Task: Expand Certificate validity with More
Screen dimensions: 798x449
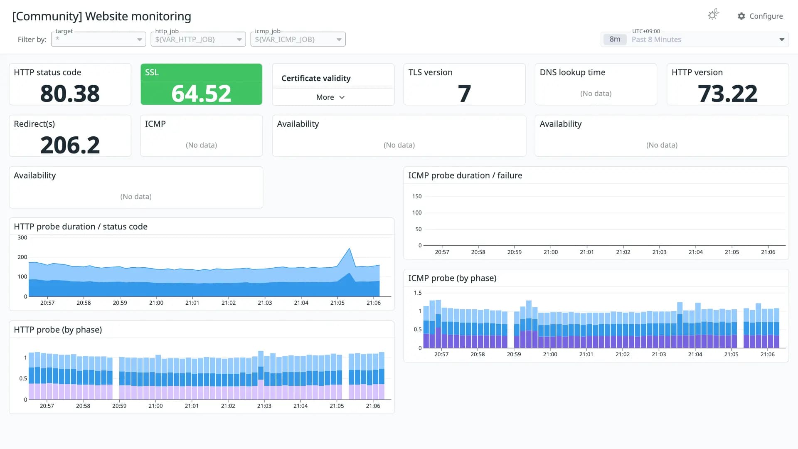Action: pos(330,97)
